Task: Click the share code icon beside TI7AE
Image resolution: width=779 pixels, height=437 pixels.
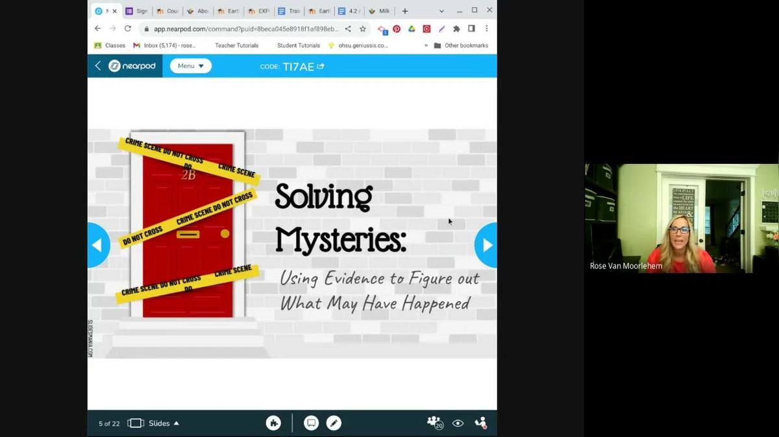Action: click(321, 66)
